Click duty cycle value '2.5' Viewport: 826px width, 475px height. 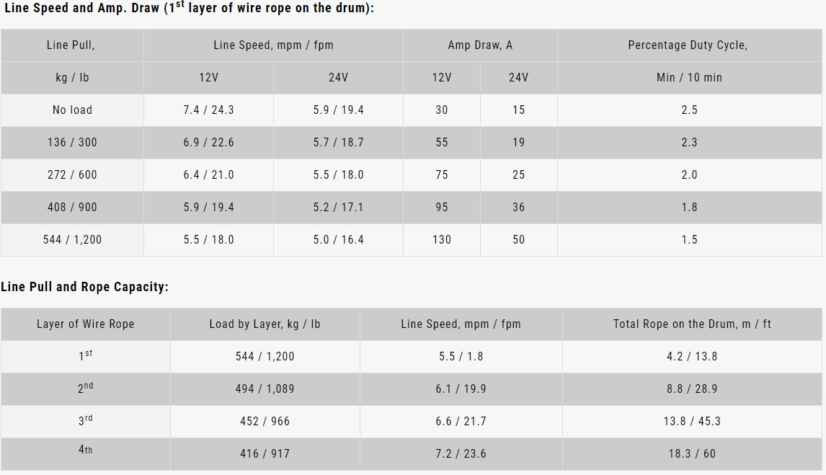tap(689, 110)
